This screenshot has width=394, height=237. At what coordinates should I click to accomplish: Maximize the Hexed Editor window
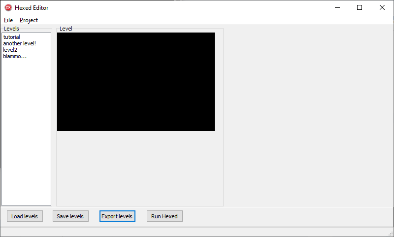(x=360, y=7)
